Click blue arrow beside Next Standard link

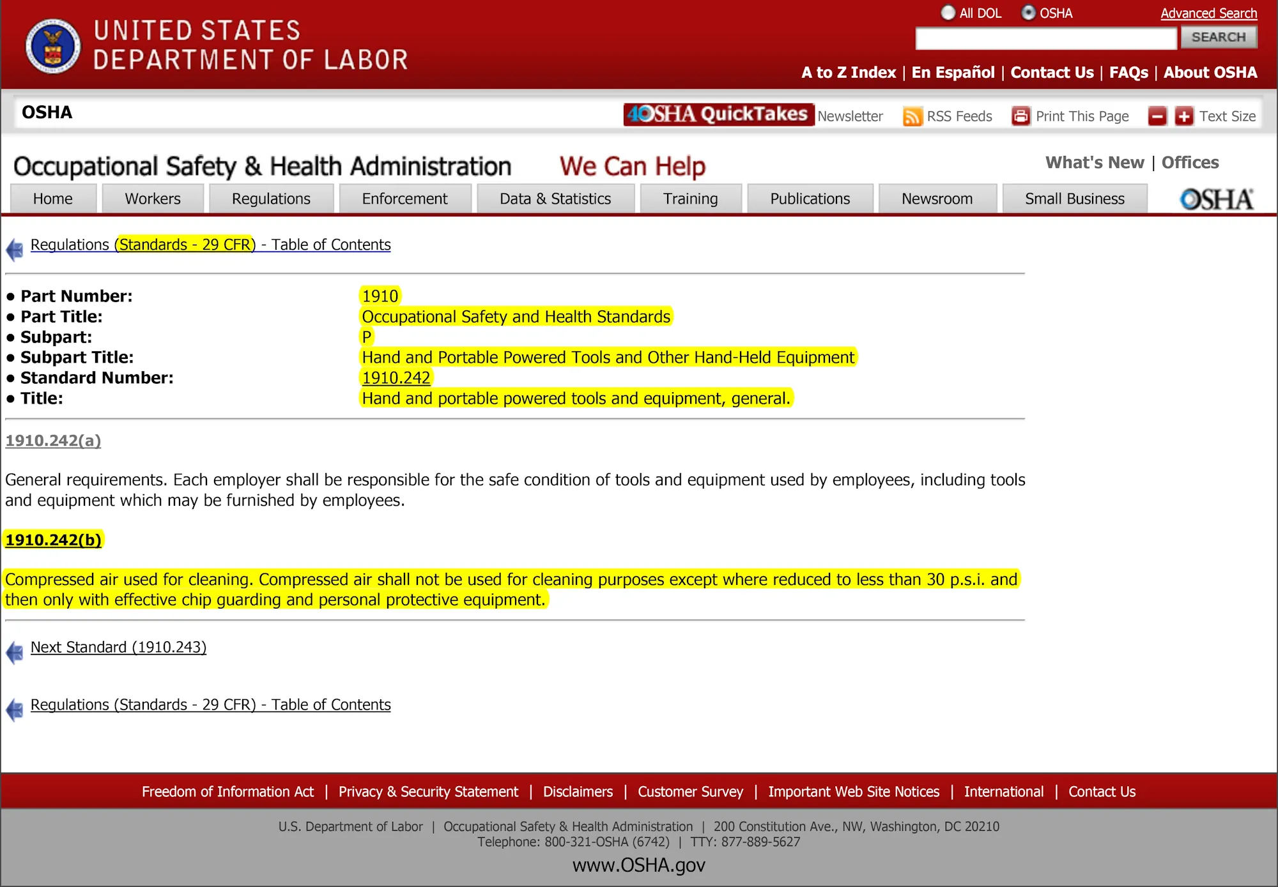coord(15,652)
